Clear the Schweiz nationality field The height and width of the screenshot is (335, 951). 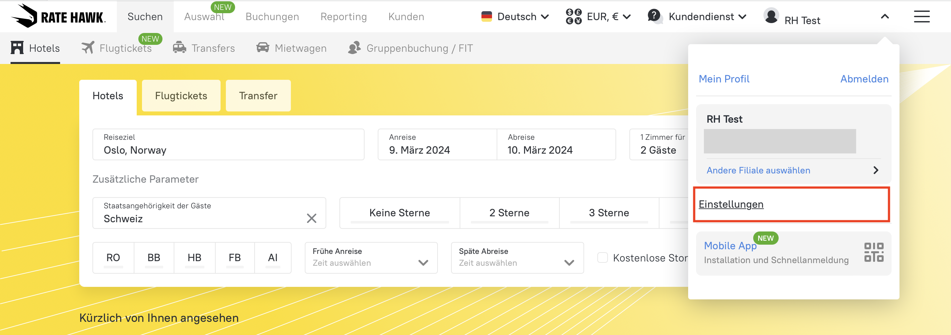(x=312, y=219)
